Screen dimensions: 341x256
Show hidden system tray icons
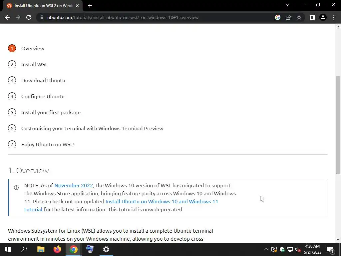pyautogui.click(x=266, y=249)
